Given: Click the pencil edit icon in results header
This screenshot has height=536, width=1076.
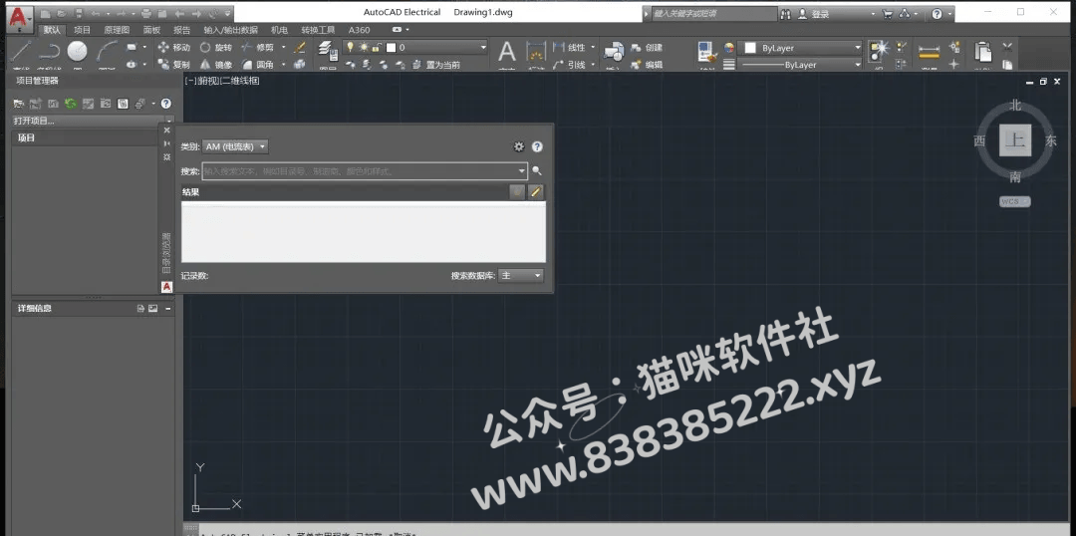Looking at the screenshot, I should pyautogui.click(x=536, y=192).
